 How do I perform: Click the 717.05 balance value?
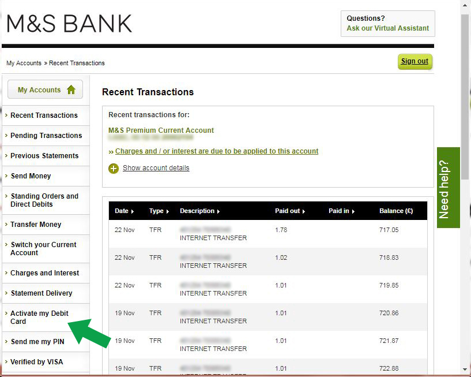click(x=389, y=230)
